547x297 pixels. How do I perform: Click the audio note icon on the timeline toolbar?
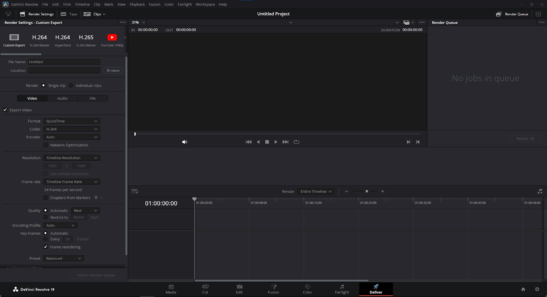pyautogui.click(x=540, y=191)
